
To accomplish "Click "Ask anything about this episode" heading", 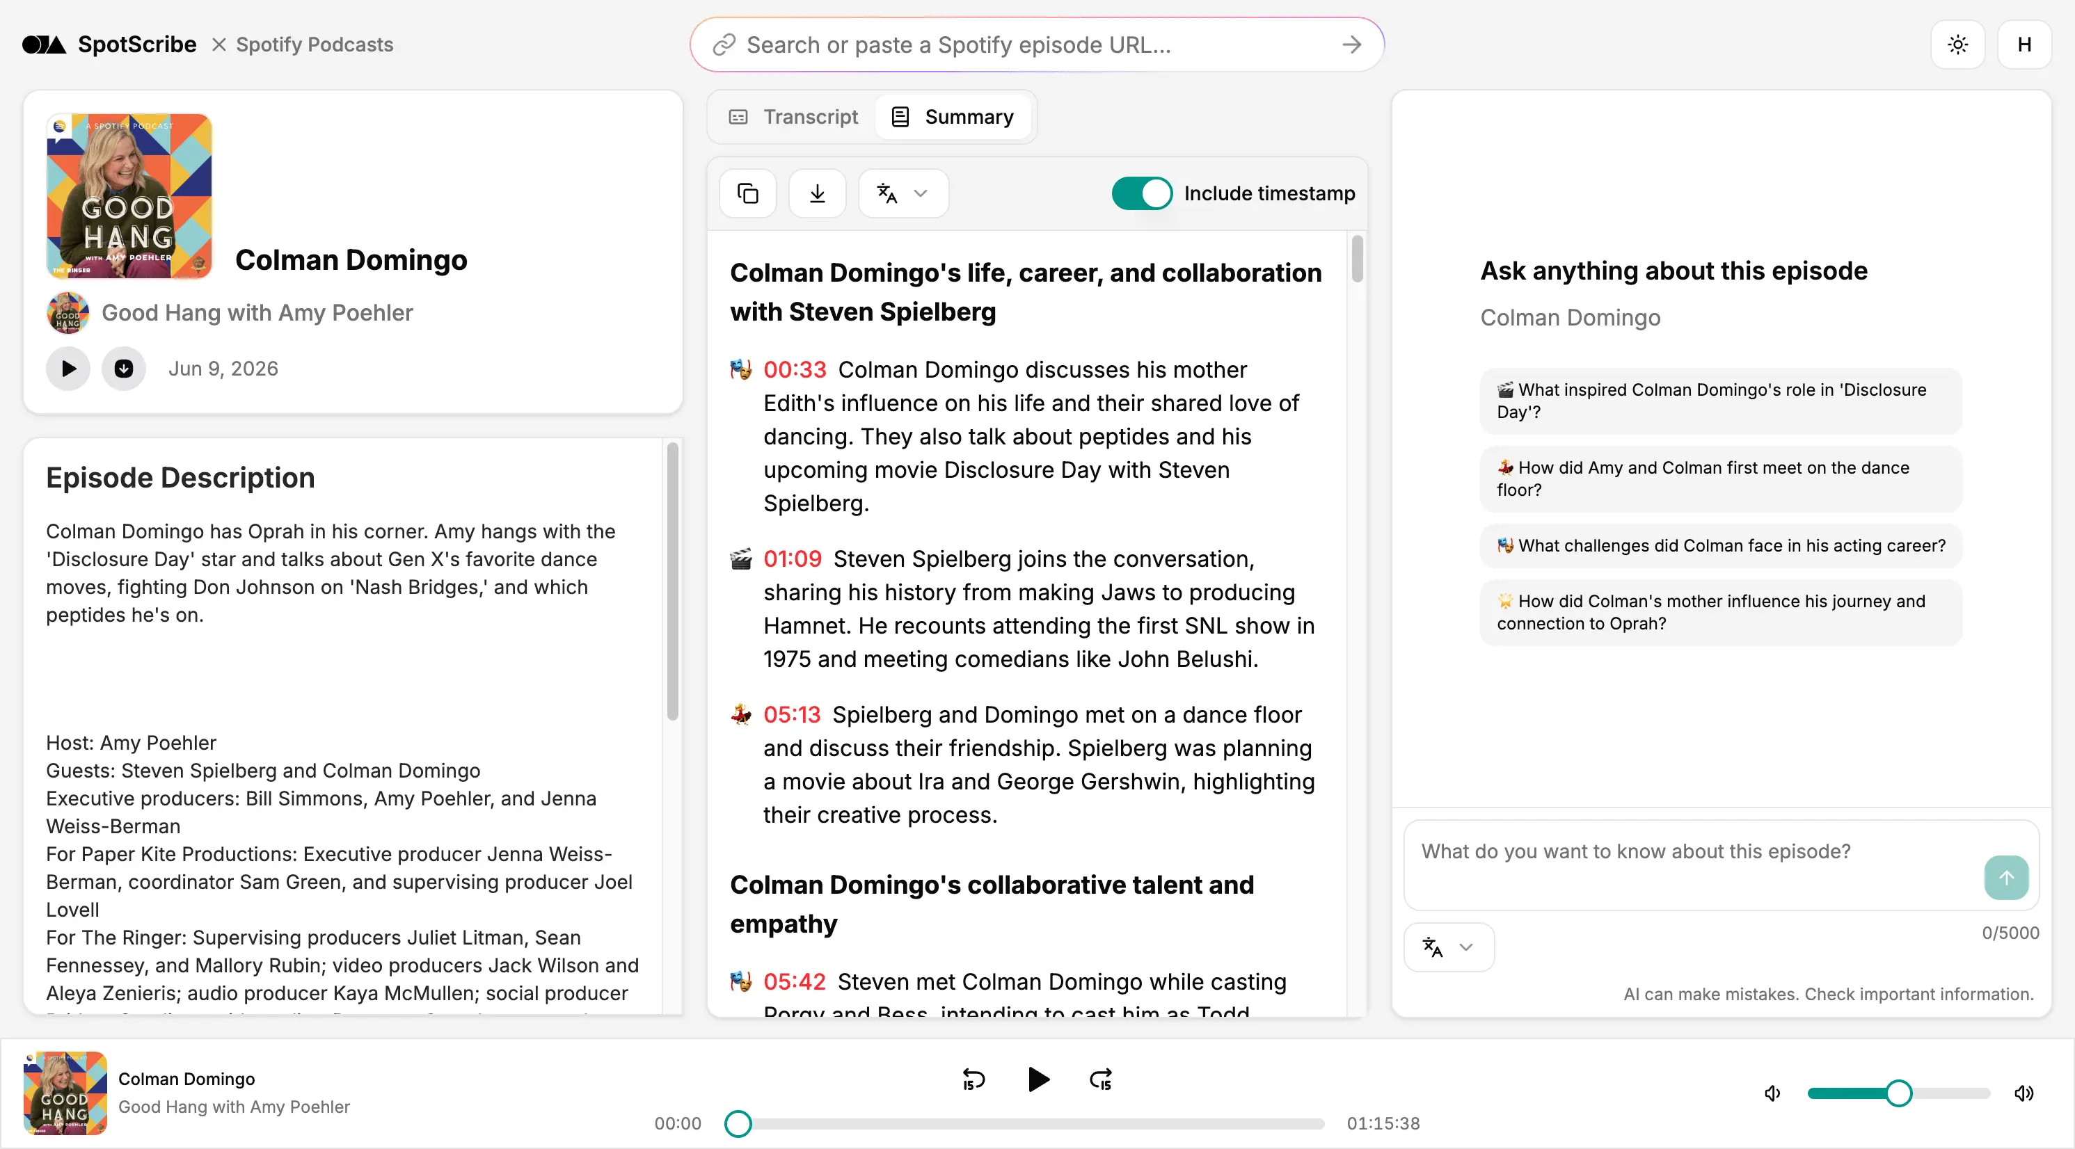I will [x=1673, y=271].
